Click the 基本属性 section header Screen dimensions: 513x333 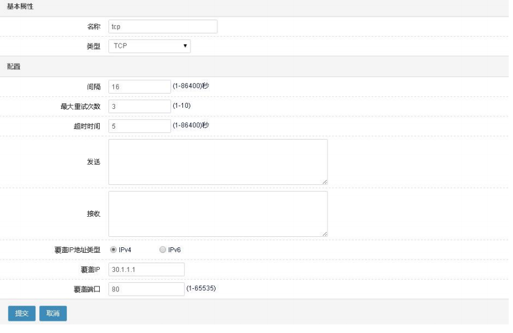(20, 7)
